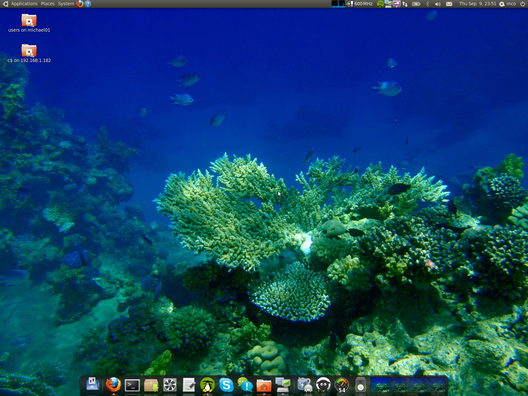Switch to the first workspace thumbnail
This screenshot has width=528, height=396.
point(380,385)
